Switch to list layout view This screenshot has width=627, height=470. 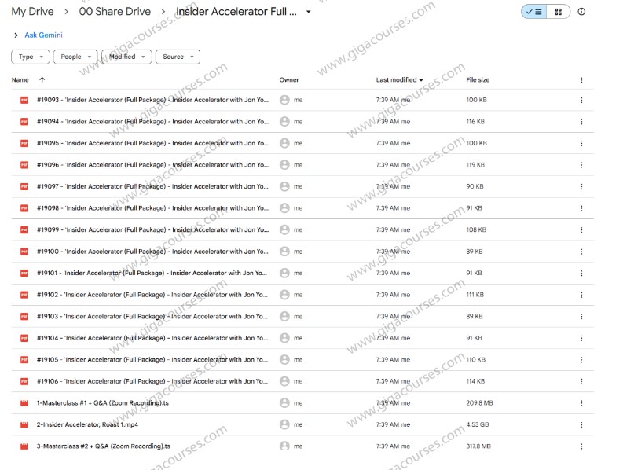[534, 12]
